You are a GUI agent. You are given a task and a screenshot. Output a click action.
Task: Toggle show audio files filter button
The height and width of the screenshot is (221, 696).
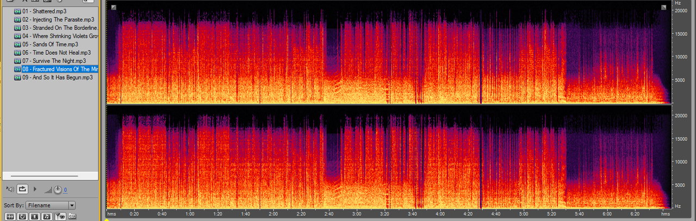[10, 217]
